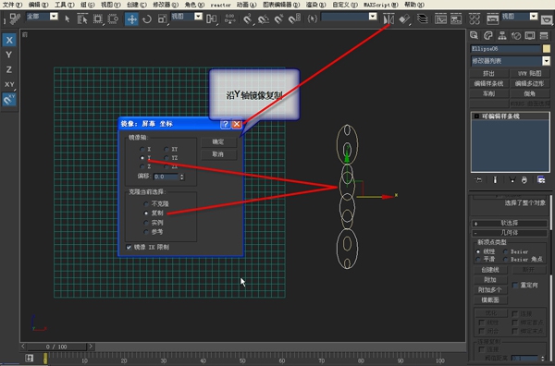
Task: Click Remove Modifier trash icon
Action: click(x=524, y=180)
